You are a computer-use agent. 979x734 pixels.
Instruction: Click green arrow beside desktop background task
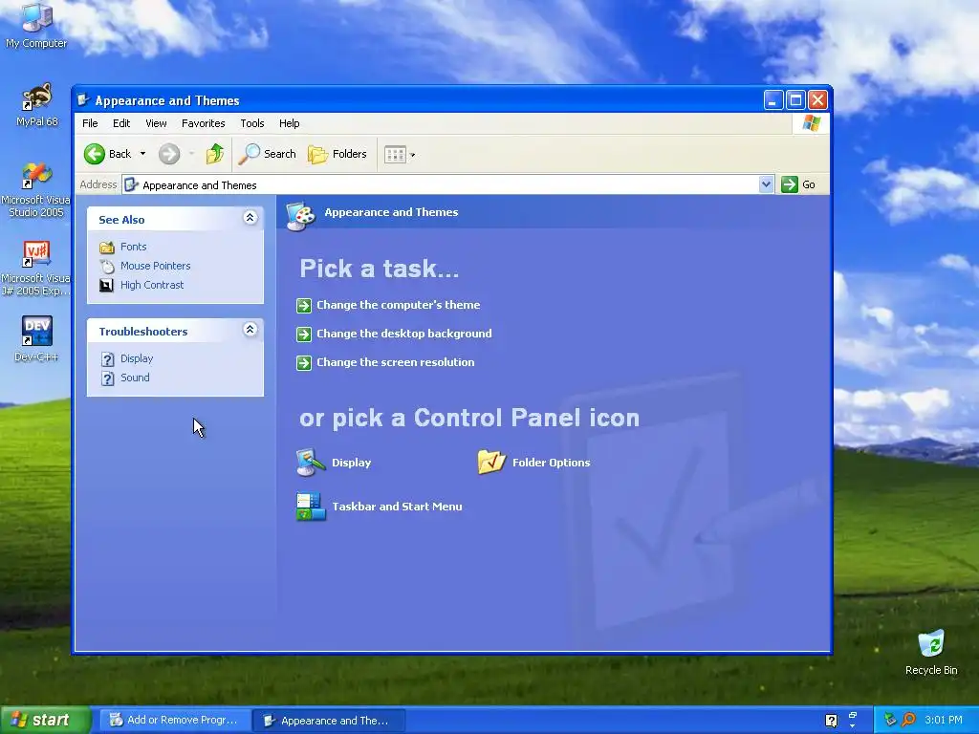pyautogui.click(x=304, y=334)
